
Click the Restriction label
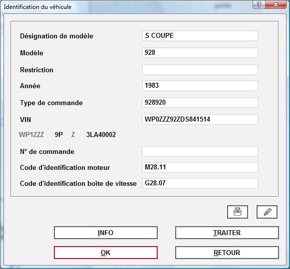click(x=36, y=70)
